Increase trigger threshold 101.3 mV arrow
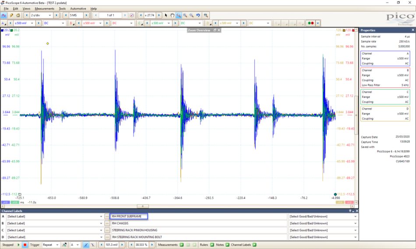The width and height of the screenshot is (416, 249). [122, 245]
